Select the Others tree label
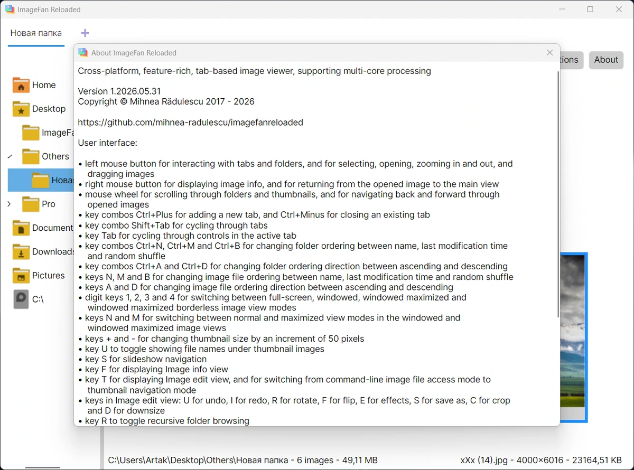This screenshot has height=470, width=634. [x=55, y=156]
